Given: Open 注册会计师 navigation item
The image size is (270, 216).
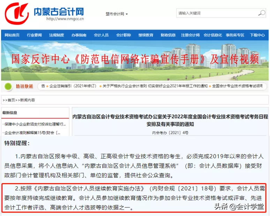Looking at the screenshot, I should (190, 35).
